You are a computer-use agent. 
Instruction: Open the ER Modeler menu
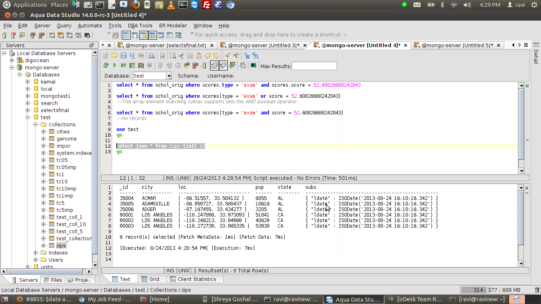pyautogui.click(x=173, y=25)
